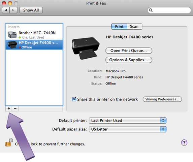Viewport: 193px width, 162px height.
Task: Click Open Print Queue button
Action: pos(129,51)
